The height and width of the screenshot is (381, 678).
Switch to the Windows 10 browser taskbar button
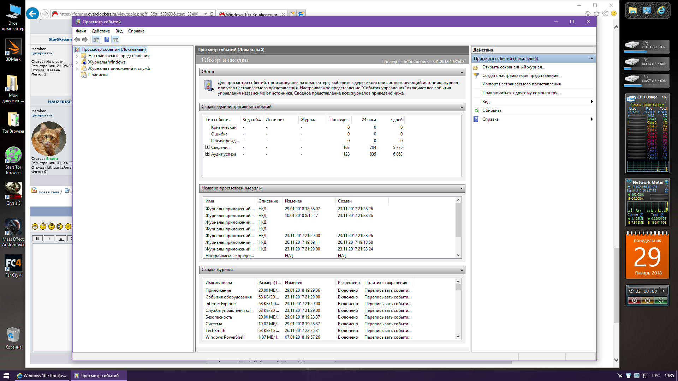click(x=42, y=376)
